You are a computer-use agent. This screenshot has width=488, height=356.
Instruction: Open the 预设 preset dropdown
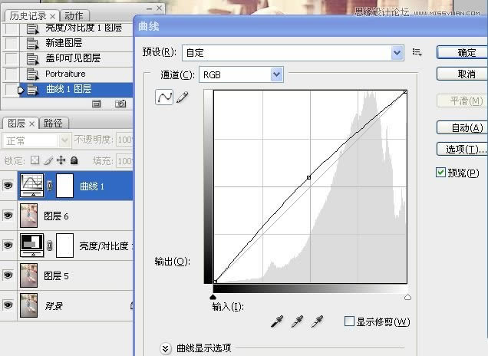coord(397,52)
